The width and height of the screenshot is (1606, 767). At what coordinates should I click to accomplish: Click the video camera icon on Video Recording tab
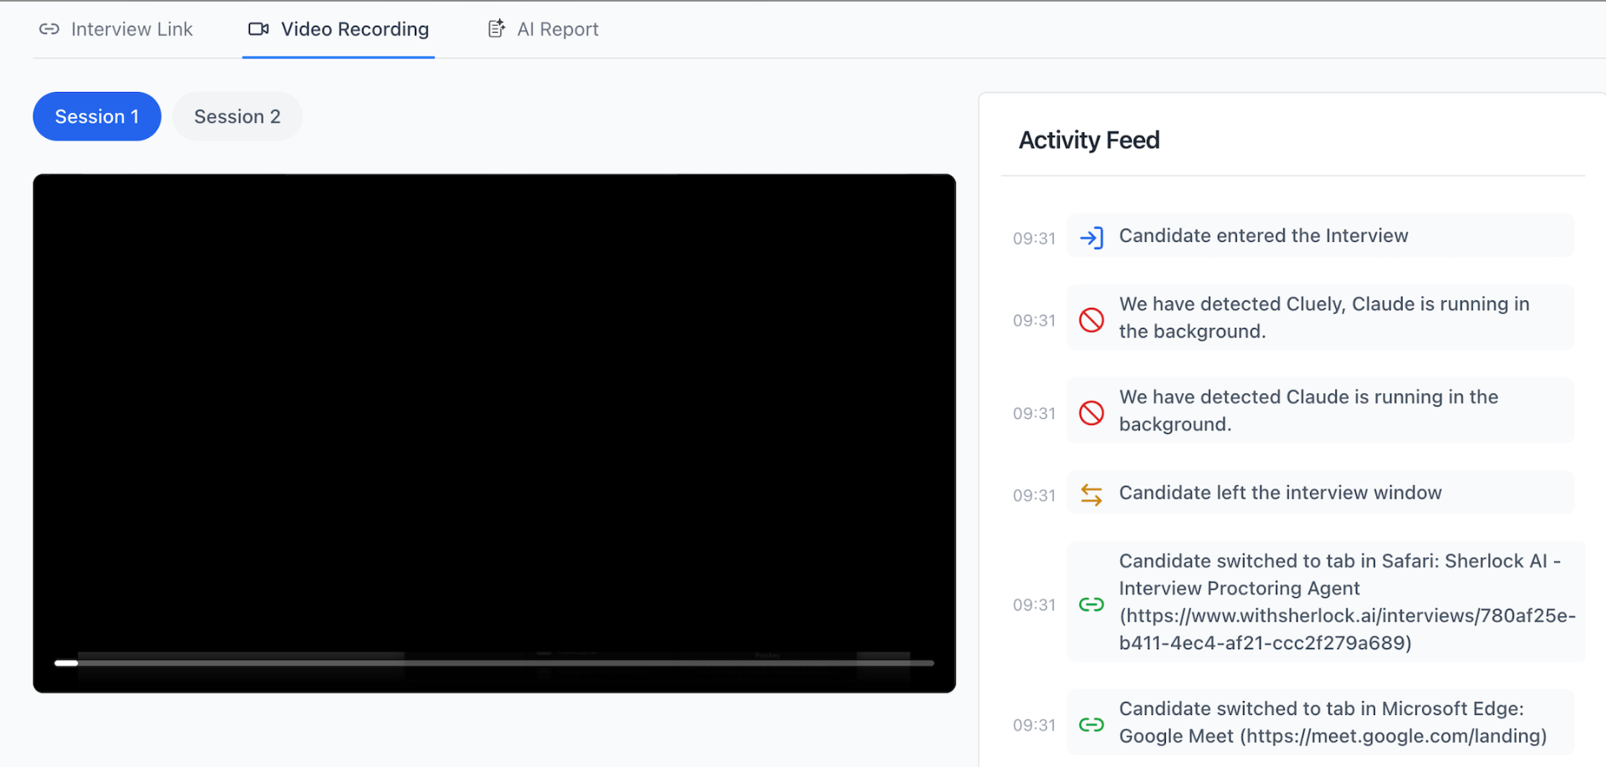point(258,29)
